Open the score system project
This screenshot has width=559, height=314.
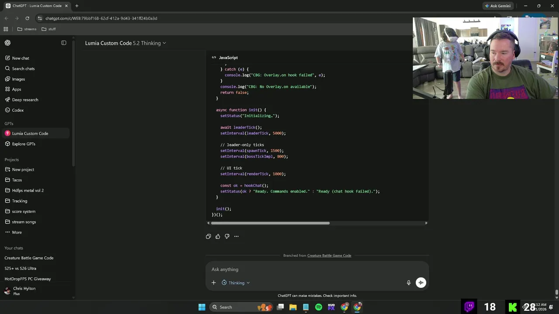tap(35, 212)
